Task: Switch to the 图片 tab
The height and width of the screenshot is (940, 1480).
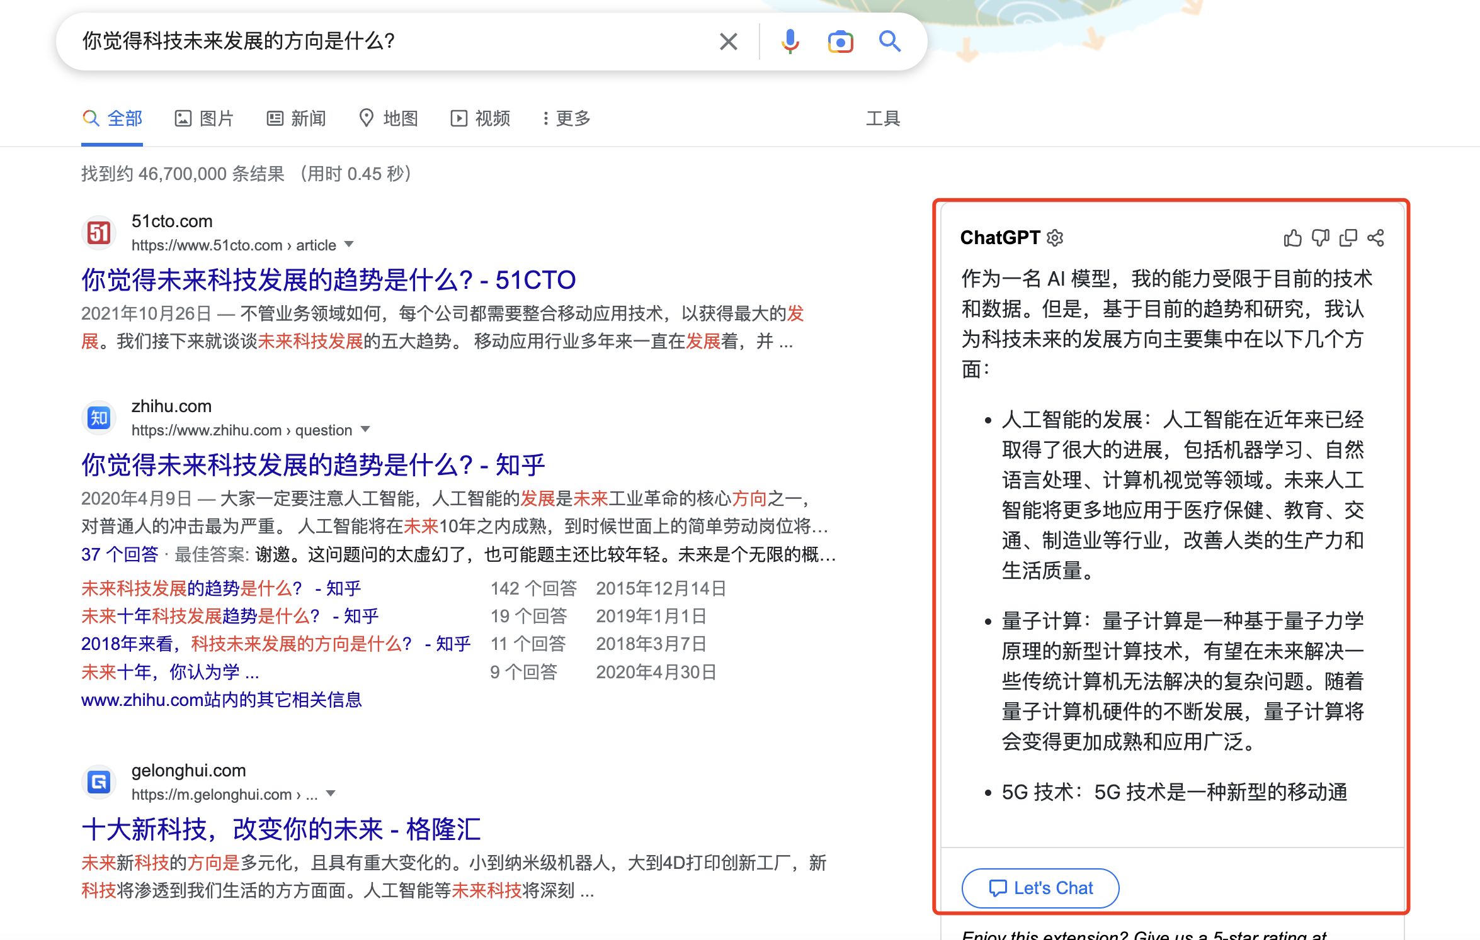Action: pyautogui.click(x=204, y=118)
